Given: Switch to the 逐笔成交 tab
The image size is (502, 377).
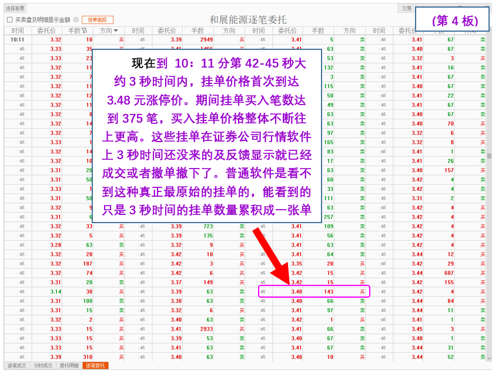Looking at the screenshot, I should coord(16,366).
